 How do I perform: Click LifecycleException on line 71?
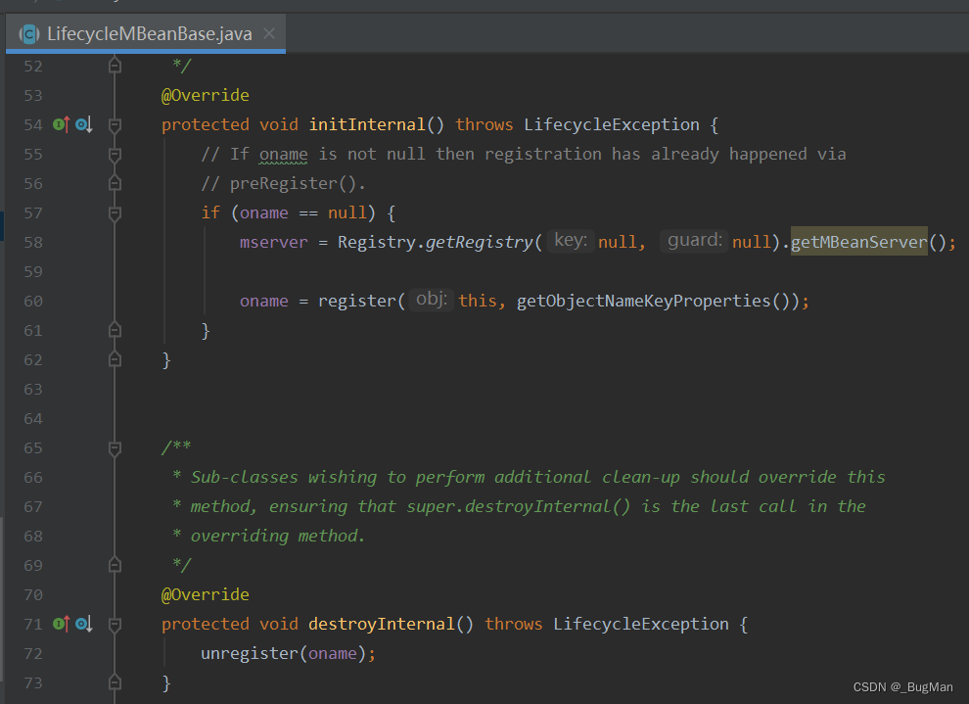coord(641,625)
